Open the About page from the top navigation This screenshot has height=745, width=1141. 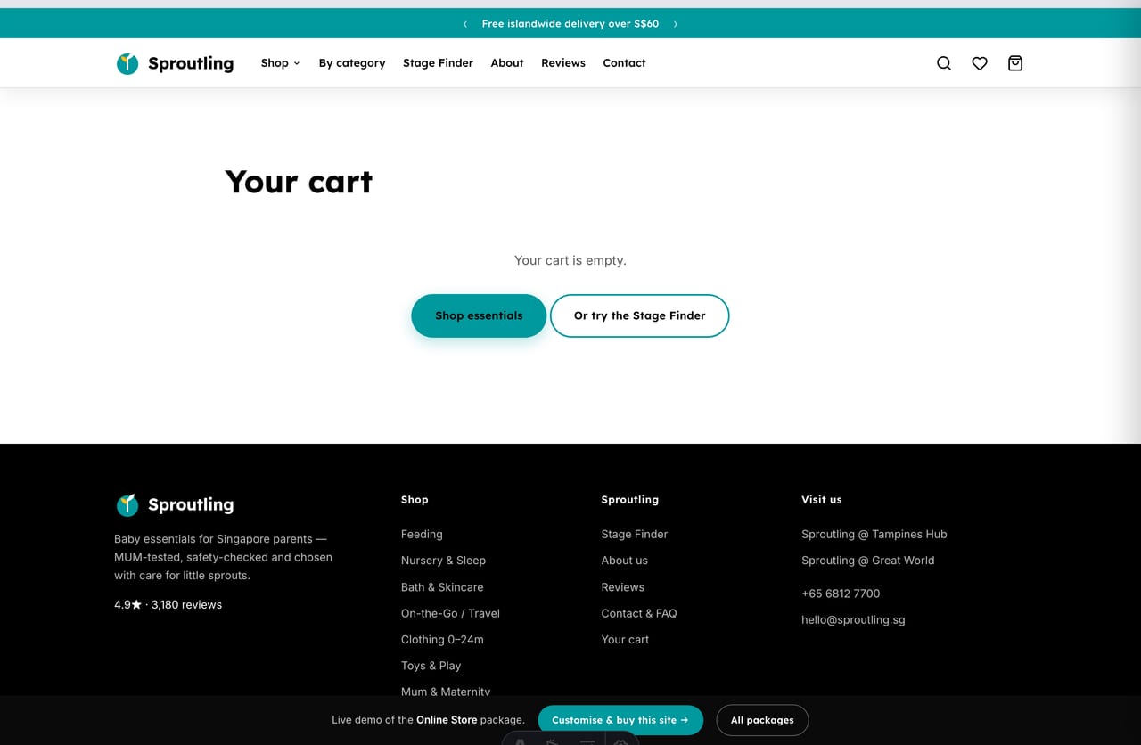point(507,63)
